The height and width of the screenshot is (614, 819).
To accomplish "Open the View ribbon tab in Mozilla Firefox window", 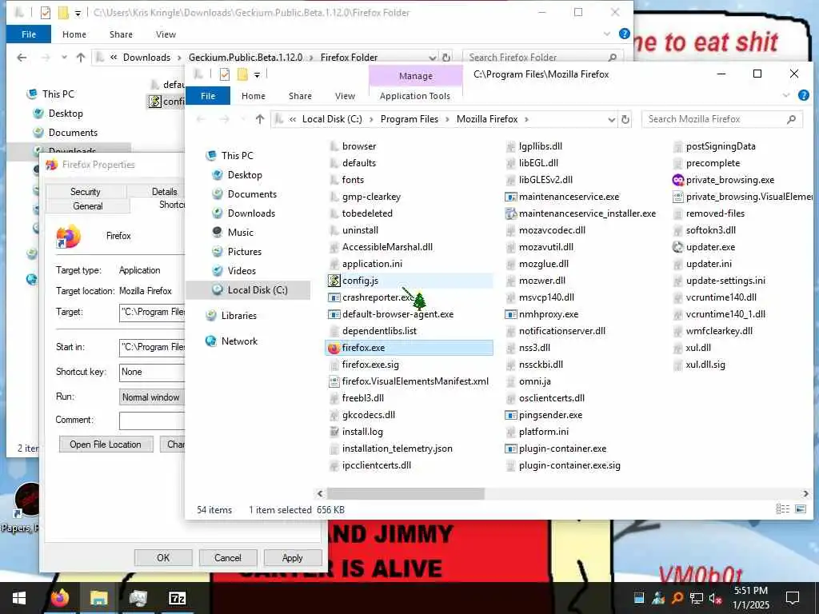I will pyautogui.click(x=346, y=96).
